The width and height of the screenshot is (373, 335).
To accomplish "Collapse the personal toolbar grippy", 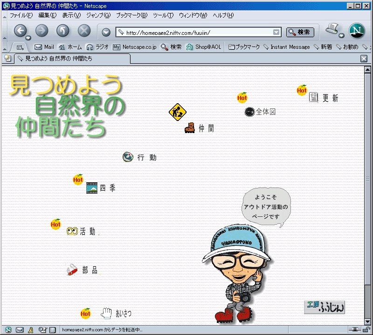I will pos(5,47).
